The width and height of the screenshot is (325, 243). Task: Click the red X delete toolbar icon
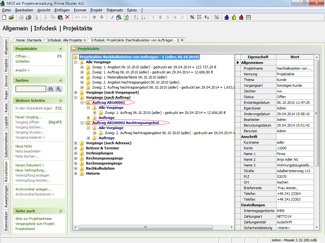(x=68, y=17)
